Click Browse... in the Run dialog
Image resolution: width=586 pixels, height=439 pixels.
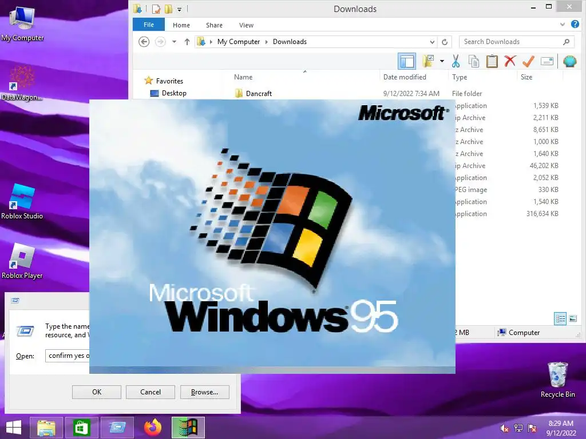[204, 392]
